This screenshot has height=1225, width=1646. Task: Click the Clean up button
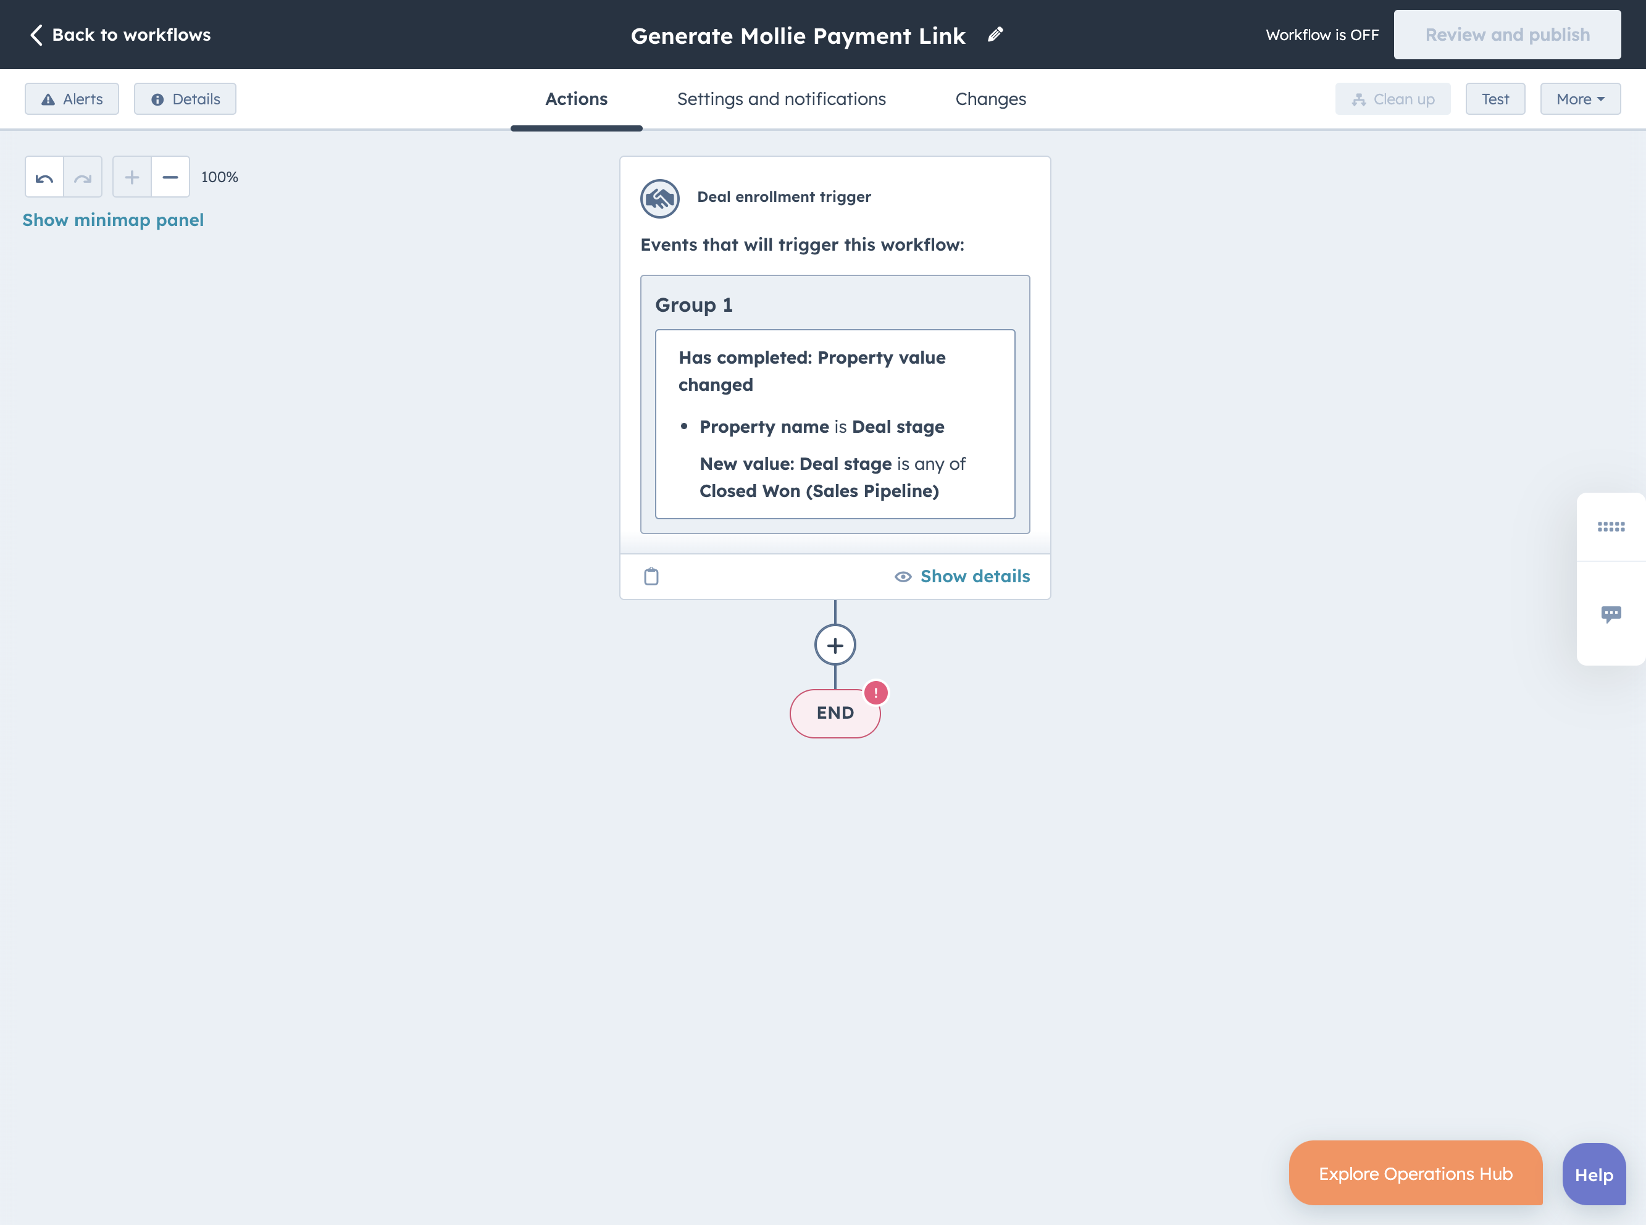1392,99
